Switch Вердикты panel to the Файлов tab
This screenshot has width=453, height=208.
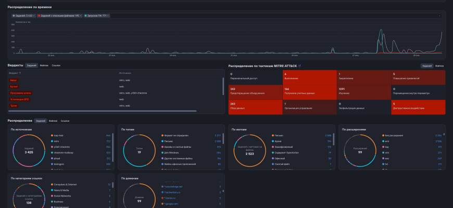[x=44, y=66]
